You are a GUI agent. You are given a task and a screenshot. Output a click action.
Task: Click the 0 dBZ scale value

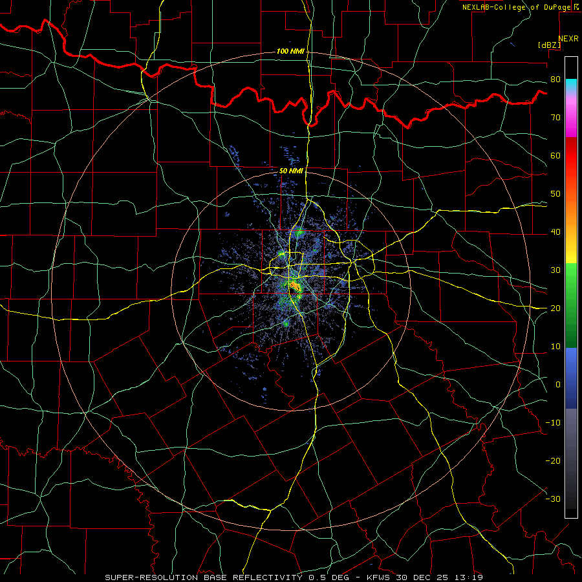(x=558, y=385)
